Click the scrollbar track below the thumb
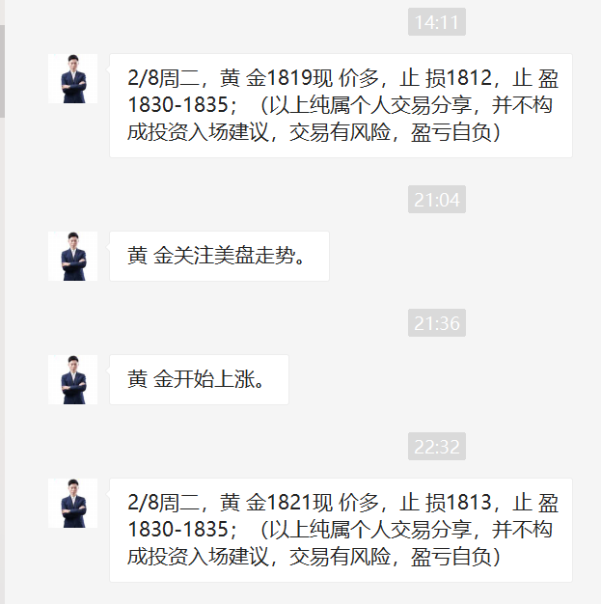 pyautogui.click(x=2, y=360)
